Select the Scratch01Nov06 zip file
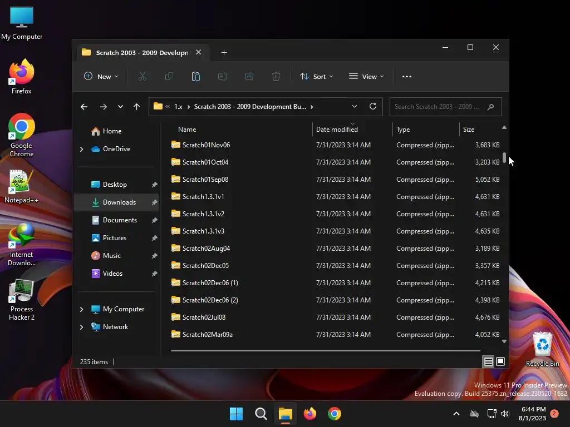The height and width of the screenshot is (427, 570). tap(335, 145)
